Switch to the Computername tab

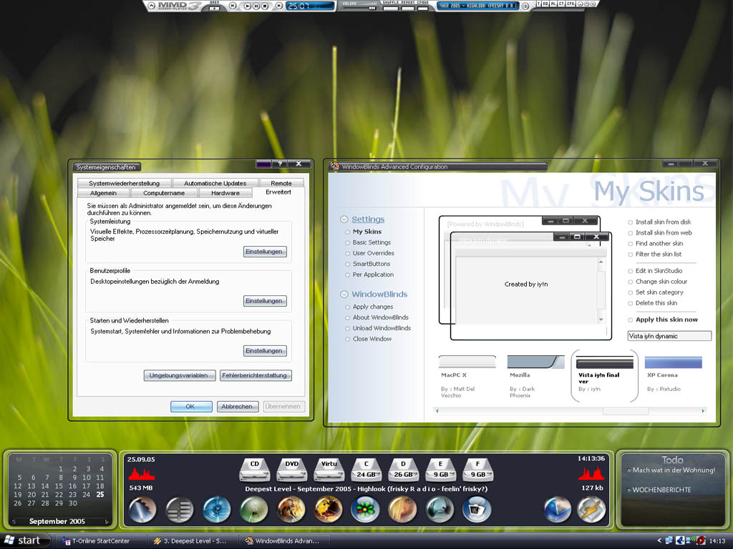coord(164,193)
